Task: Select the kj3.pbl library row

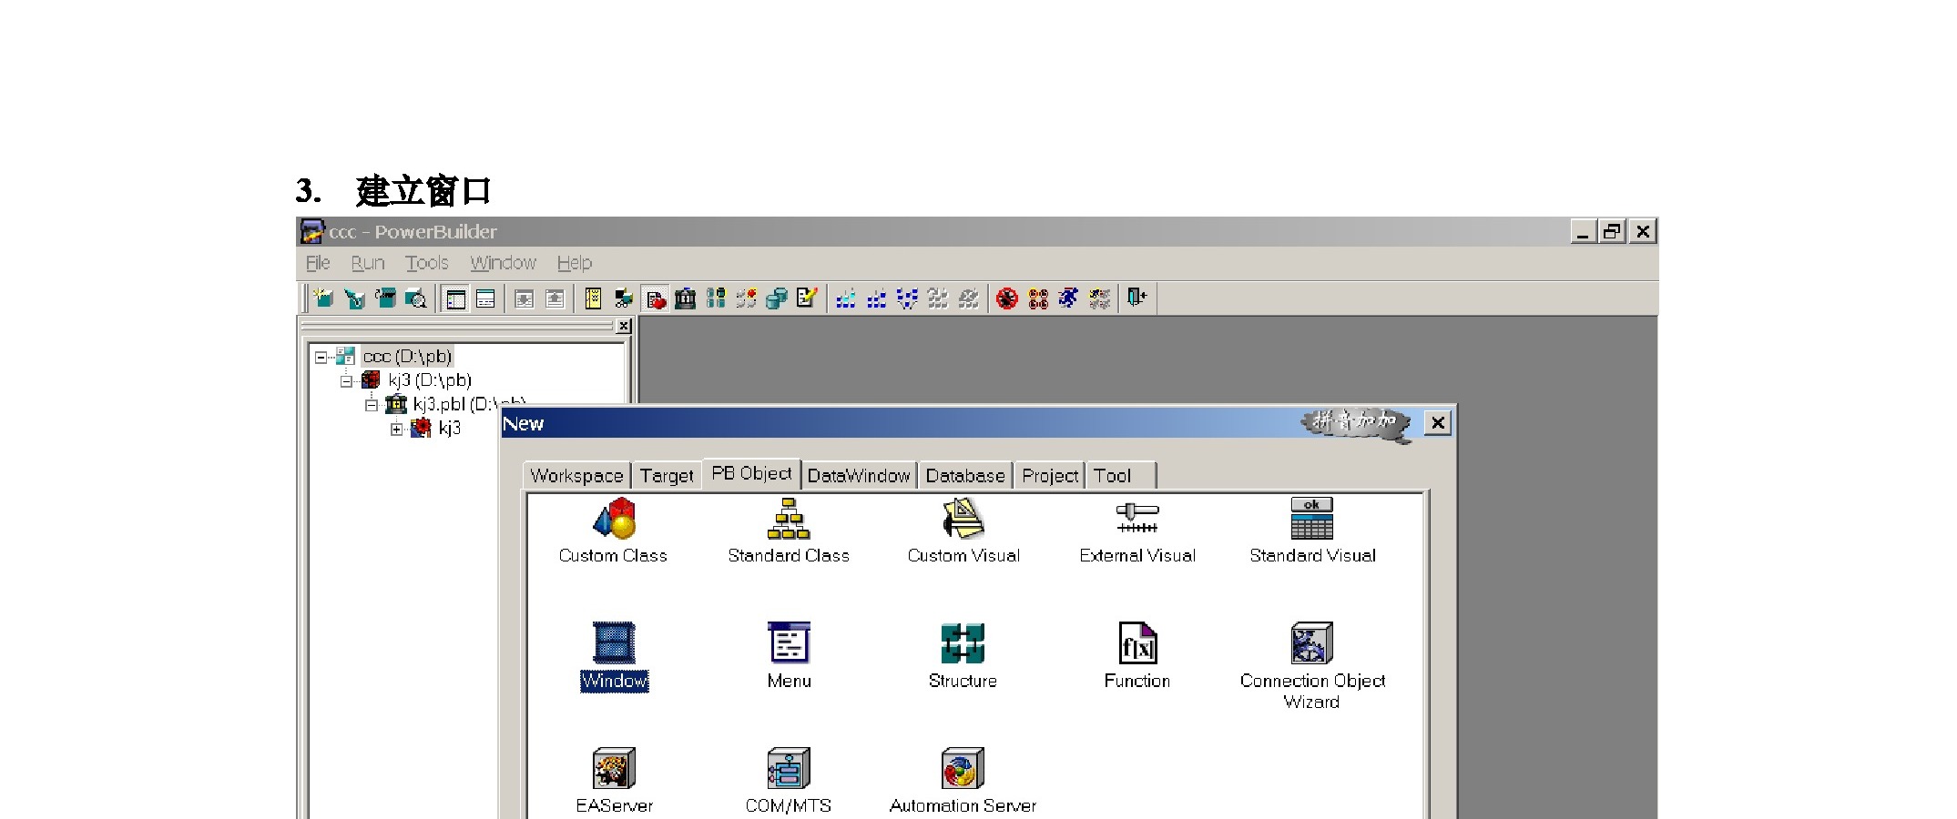Action: (469, 404)
